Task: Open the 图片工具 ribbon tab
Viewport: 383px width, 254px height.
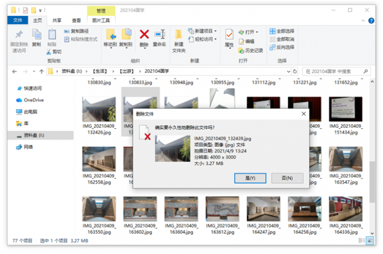Action: tap(101, 20)
